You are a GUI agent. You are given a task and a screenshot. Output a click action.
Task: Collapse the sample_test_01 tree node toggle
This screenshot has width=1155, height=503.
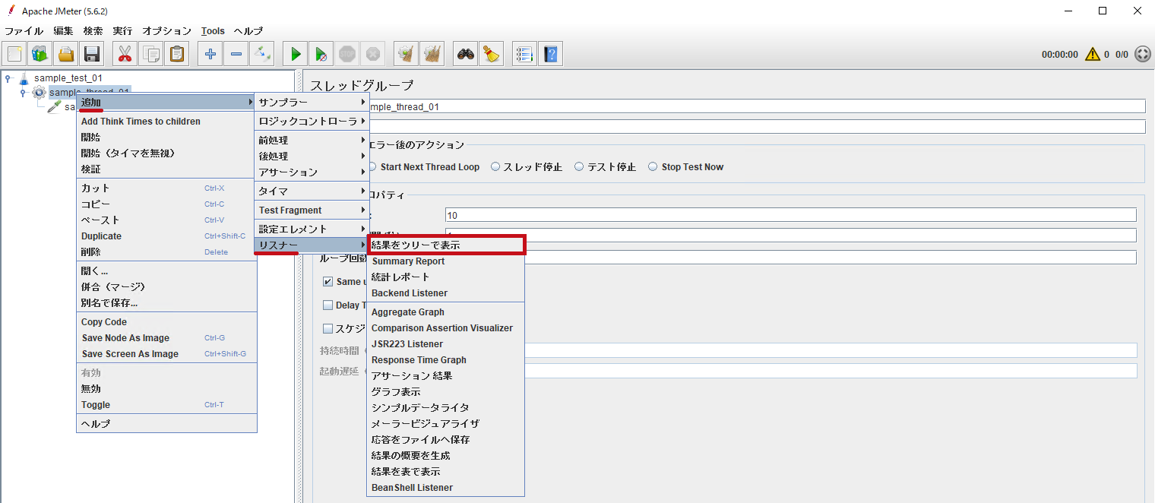point(8,78)
